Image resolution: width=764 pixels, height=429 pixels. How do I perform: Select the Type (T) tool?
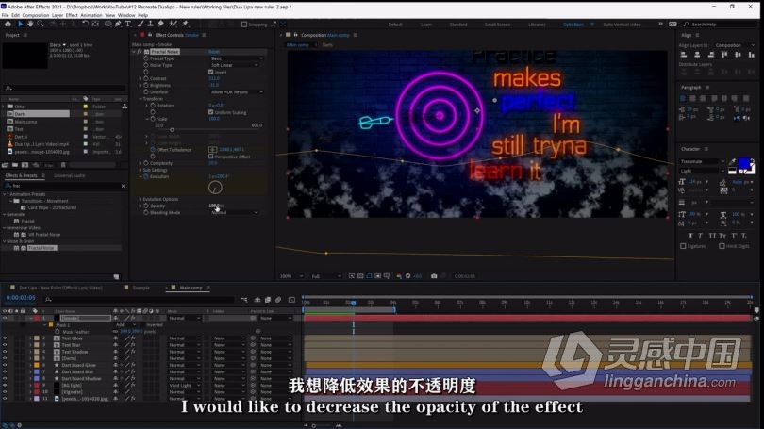tap(127, 24)
